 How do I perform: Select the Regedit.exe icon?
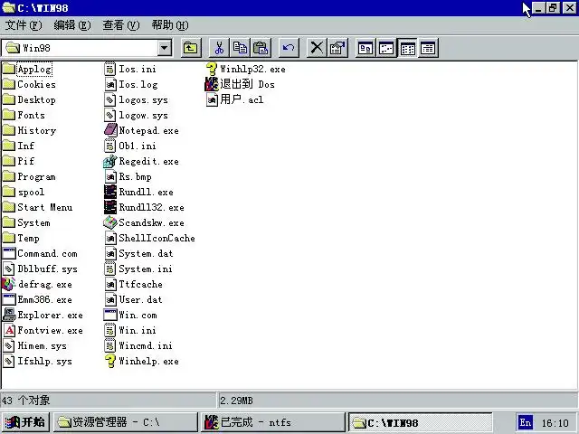pos(110,161)
